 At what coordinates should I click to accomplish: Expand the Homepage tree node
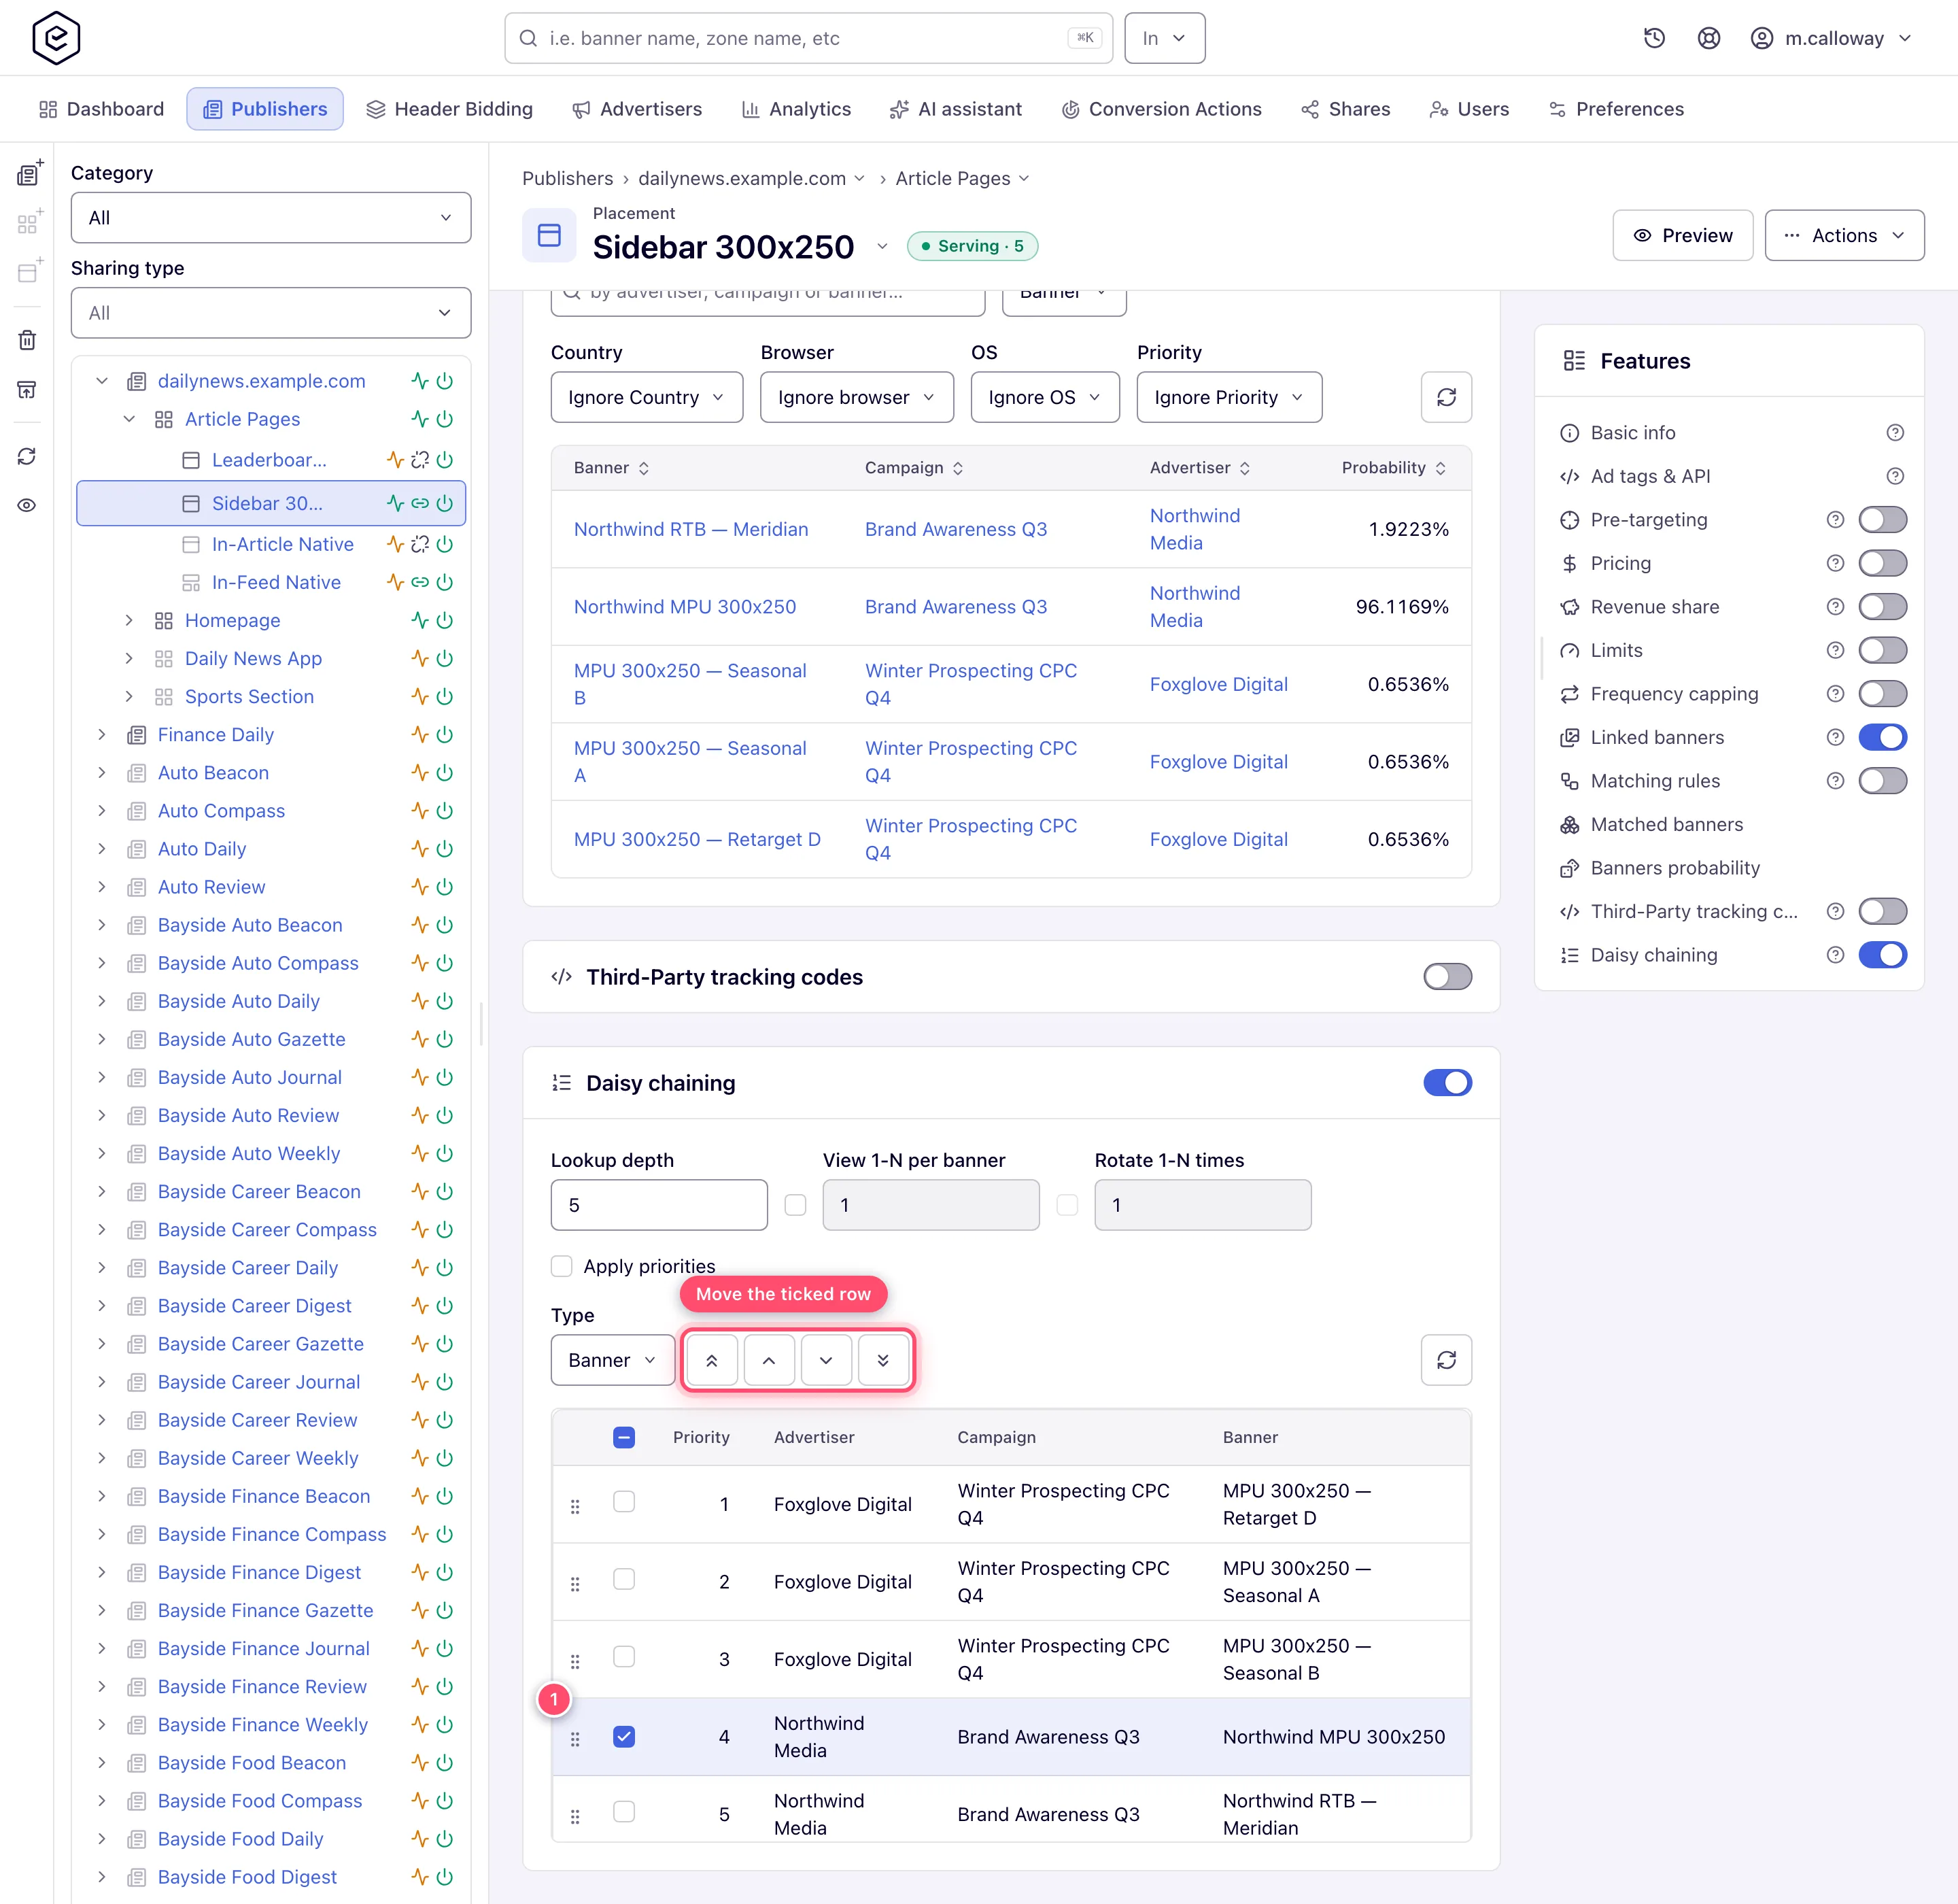click(x=129, y=620)
